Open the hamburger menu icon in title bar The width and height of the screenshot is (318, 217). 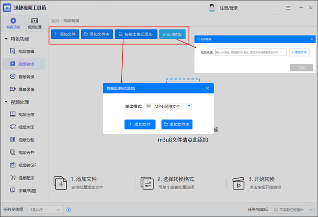[288, 8]
